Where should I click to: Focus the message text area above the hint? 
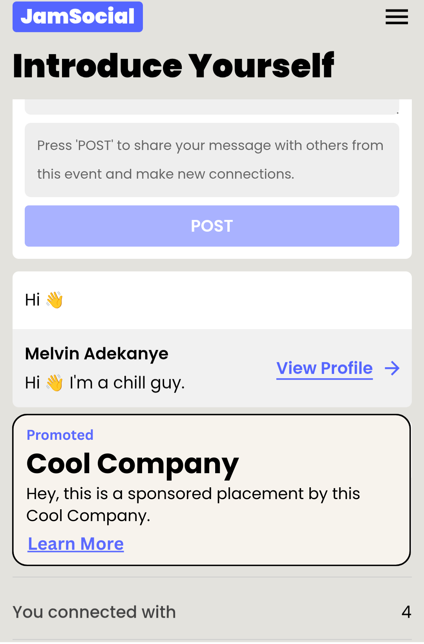(212, 107)
